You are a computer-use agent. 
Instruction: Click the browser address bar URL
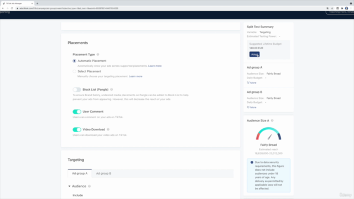click(x=69, y=8)
